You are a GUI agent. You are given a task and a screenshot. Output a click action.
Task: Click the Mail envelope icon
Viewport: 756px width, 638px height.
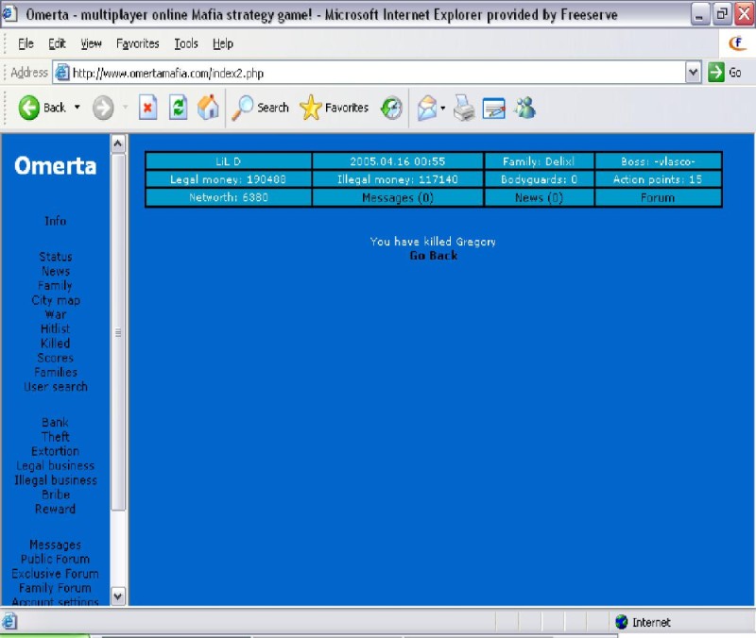tap(427, 108)
